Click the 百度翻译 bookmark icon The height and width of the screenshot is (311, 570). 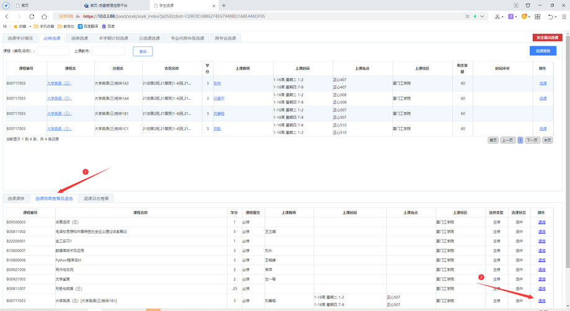click(81, 27)
